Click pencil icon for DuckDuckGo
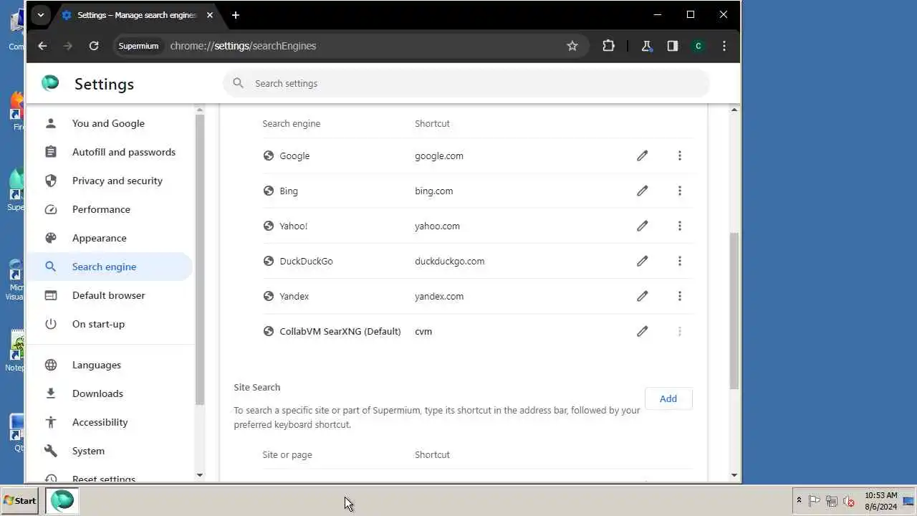The height and width of the screenshot is (516, 917). (x=642, y=261)
